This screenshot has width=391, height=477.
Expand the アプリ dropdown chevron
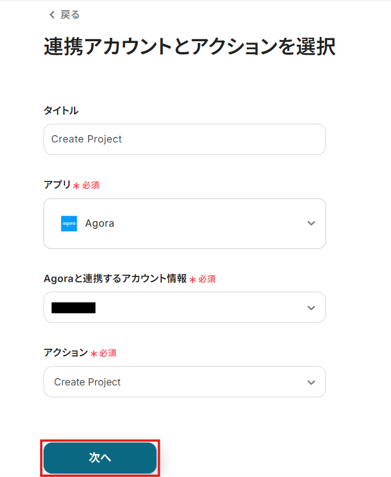311,223
